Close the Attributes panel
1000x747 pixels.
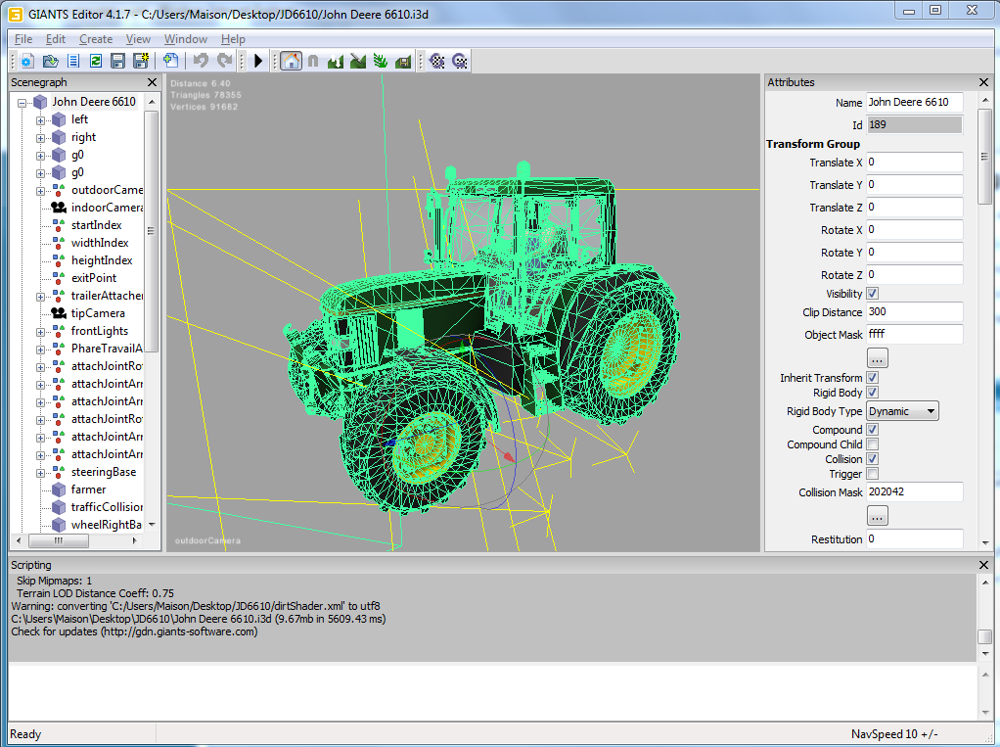point(983,82)
